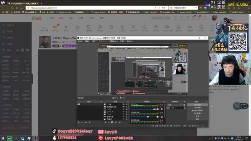This screenshot has height=141, width=251.
Task: Click the studio mode button in OBS Controls
Action: 197,113
